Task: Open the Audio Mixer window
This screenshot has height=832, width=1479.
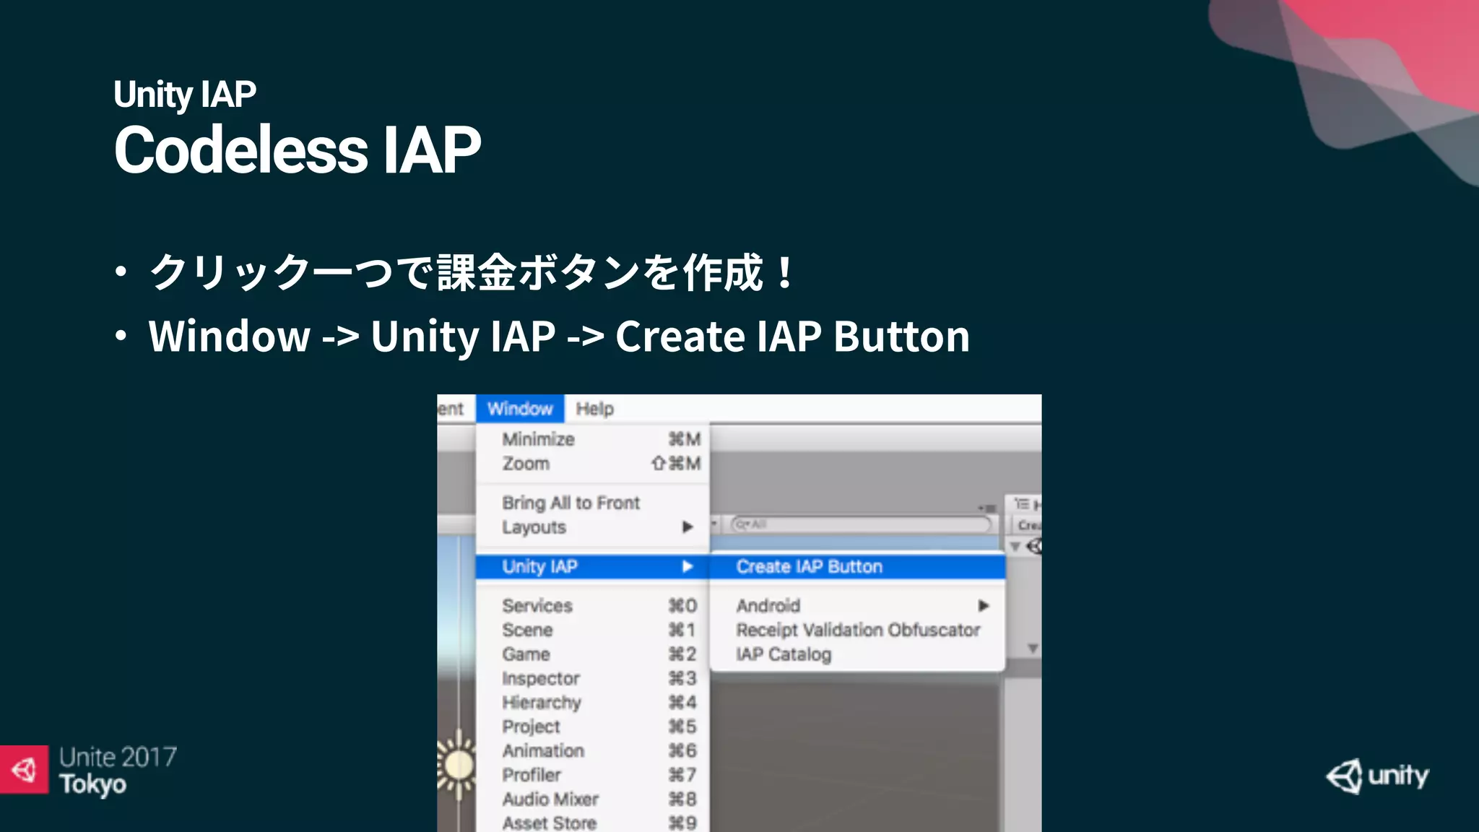Action: point(593,799)
